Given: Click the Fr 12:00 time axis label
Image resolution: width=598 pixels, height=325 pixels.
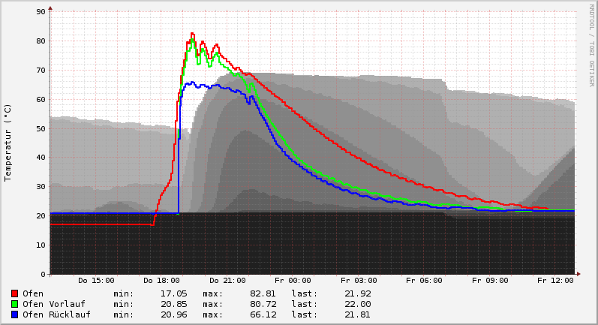Looking at the screenshot, I should [x=555, y=281].
